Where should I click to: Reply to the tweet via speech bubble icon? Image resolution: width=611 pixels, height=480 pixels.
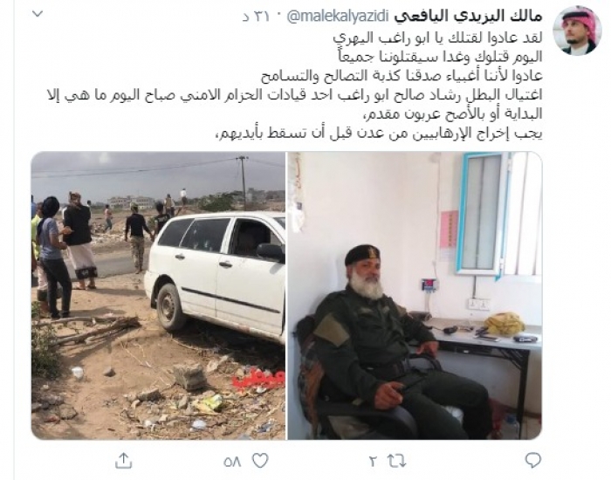pos(532,461)
